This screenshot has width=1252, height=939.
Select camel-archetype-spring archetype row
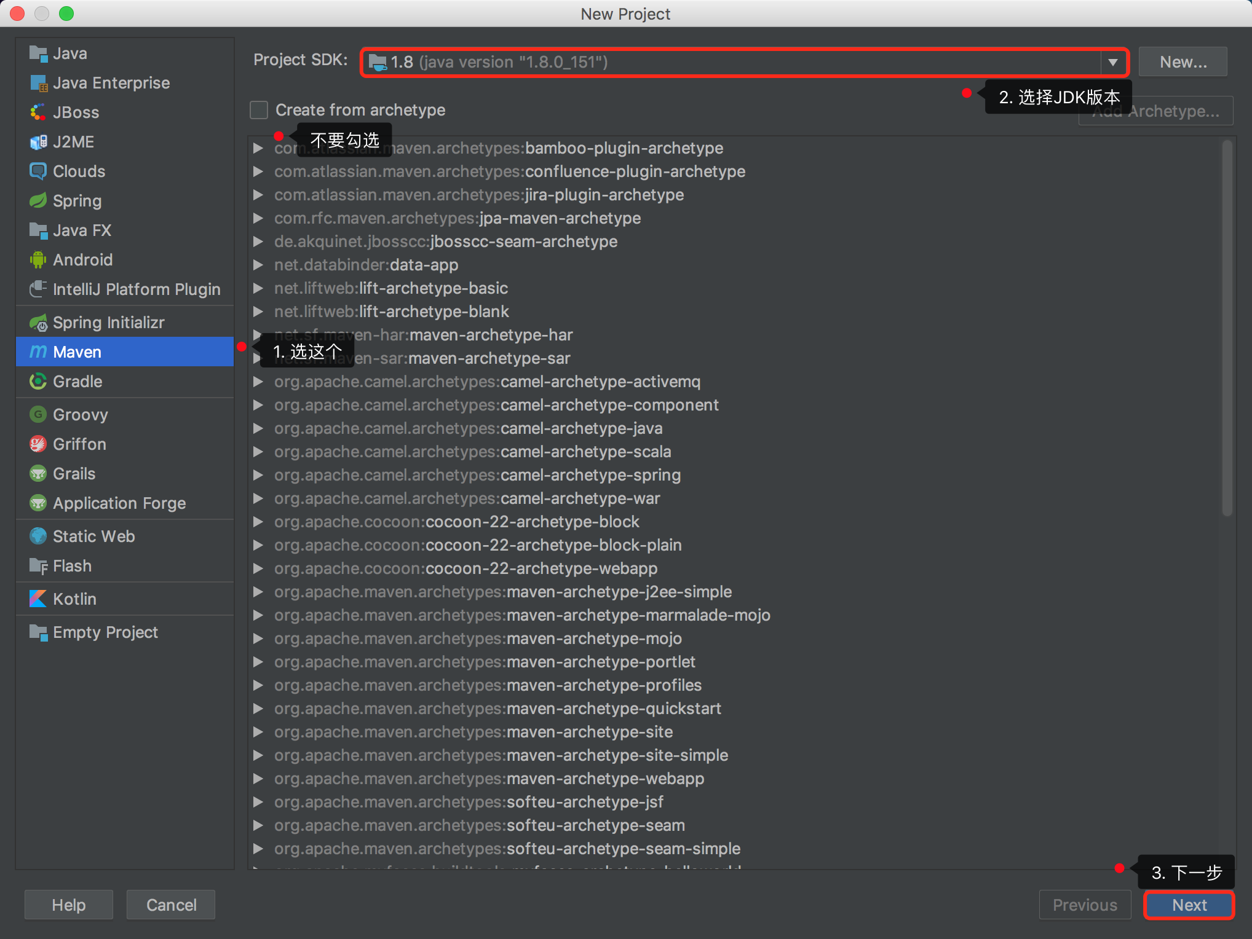(735, 475)
